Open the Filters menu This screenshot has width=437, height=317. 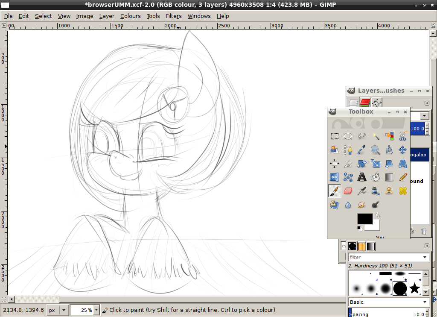[x=174, y=16]
